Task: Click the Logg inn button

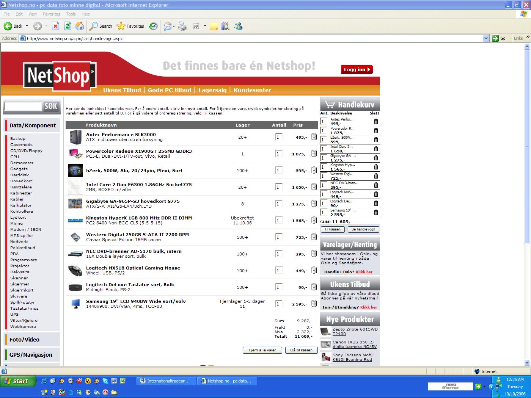Action: 357,69
